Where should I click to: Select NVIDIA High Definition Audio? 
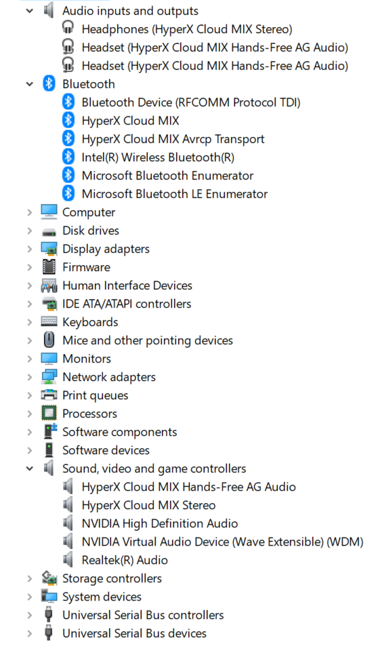(160, 523)
